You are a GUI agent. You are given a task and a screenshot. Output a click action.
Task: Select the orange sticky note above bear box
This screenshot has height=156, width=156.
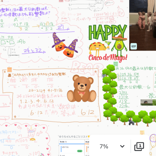coord(9,70)
